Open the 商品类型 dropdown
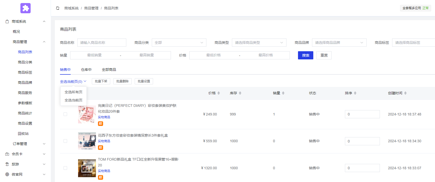Screen dimensions: 435x182 [x=259, y=43]
